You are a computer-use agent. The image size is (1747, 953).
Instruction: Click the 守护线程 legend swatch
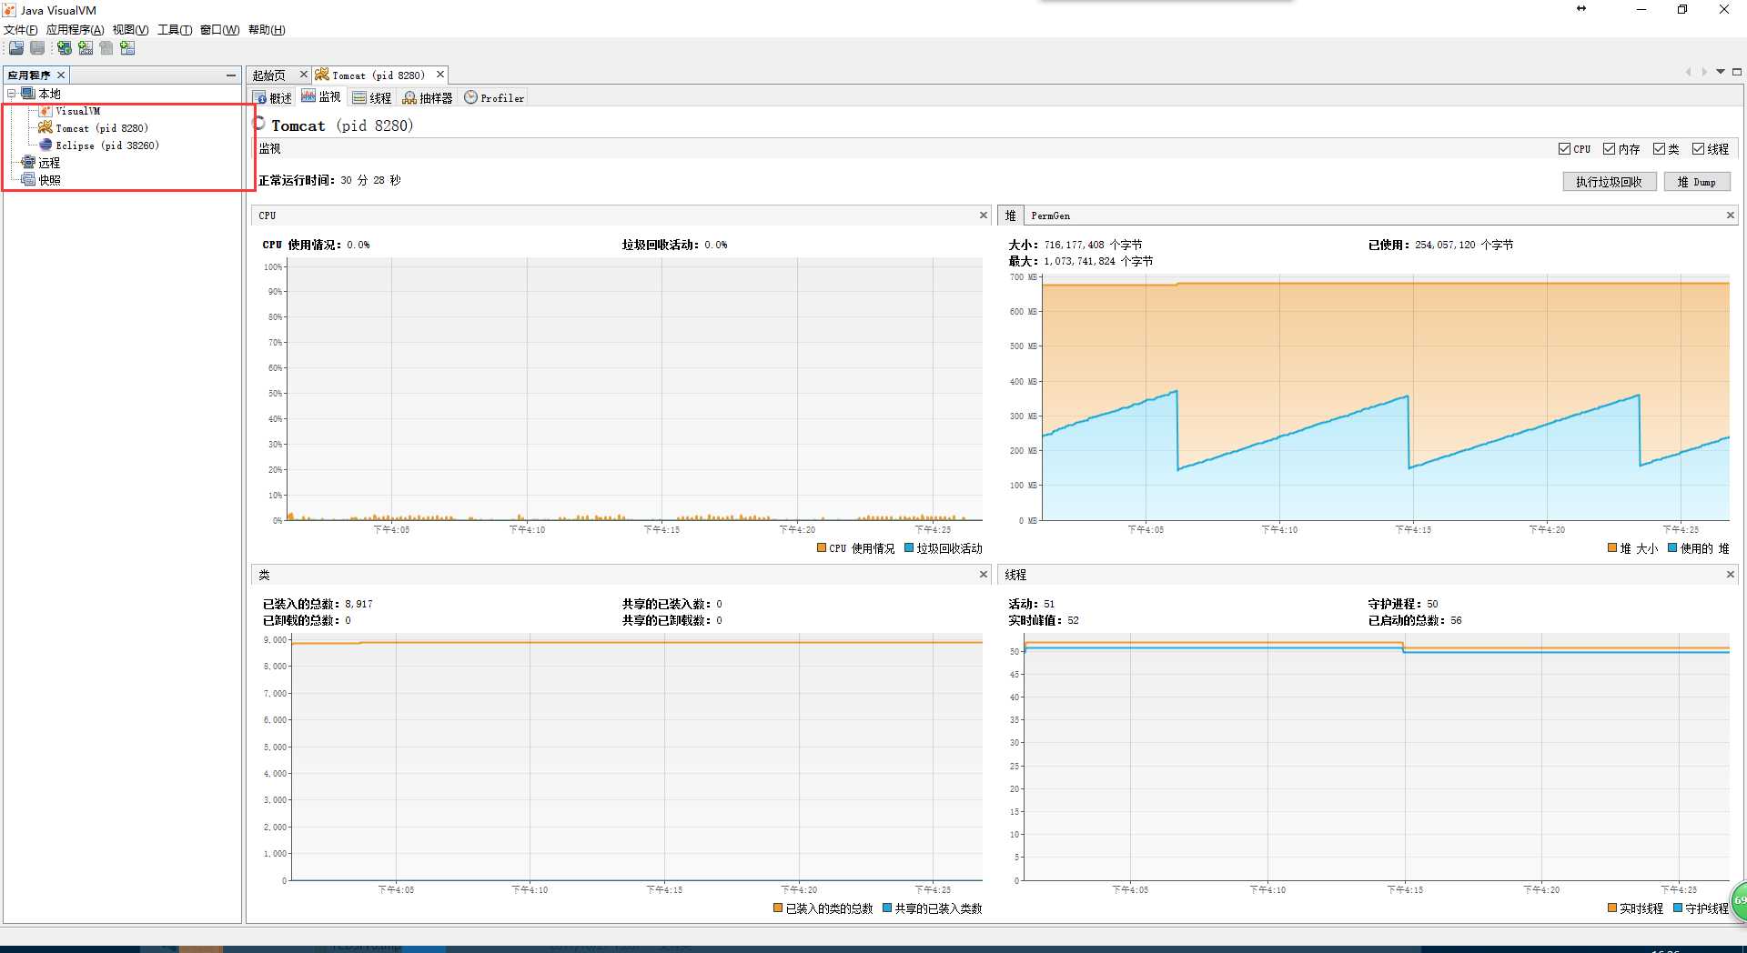[1678, 908]
